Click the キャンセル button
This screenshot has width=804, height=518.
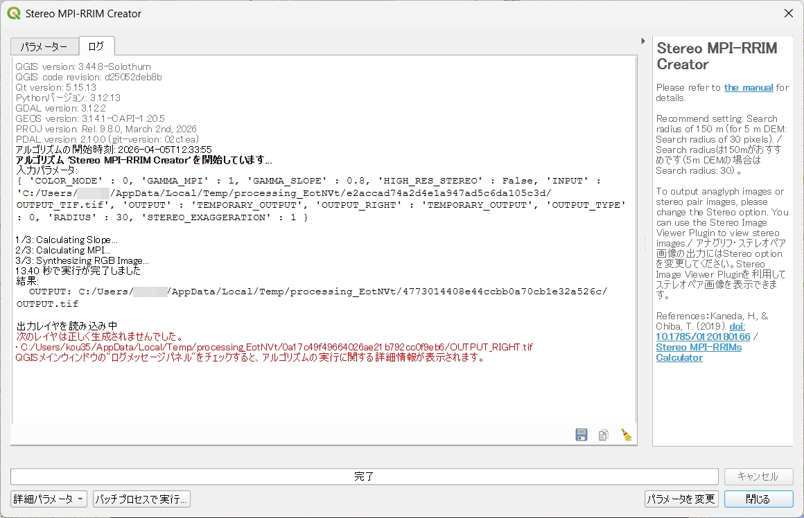pos(758,476)
